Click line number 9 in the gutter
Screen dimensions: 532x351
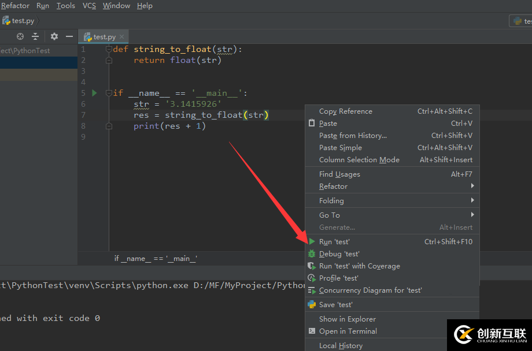click(83, 137)
